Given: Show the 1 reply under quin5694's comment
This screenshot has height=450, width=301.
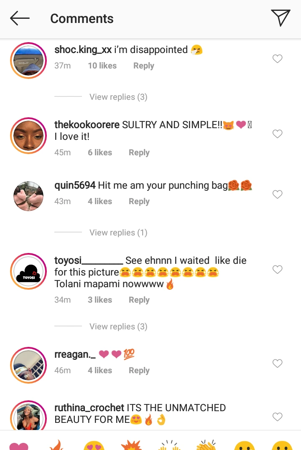Looking at the screenshot, I should pyautogui.click(x=118, y=233).
